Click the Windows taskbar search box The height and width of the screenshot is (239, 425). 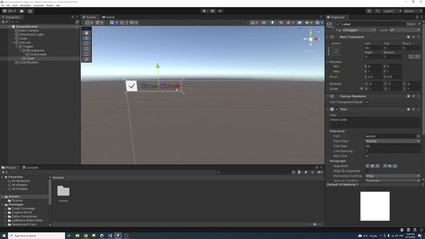[37, 236]
